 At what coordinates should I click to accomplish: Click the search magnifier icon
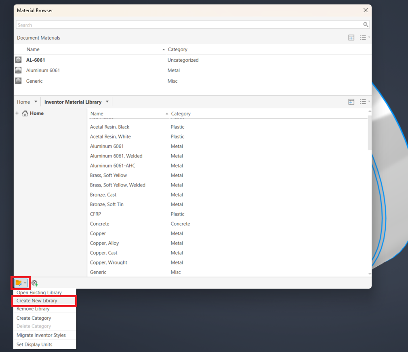(x=366, y=25)
